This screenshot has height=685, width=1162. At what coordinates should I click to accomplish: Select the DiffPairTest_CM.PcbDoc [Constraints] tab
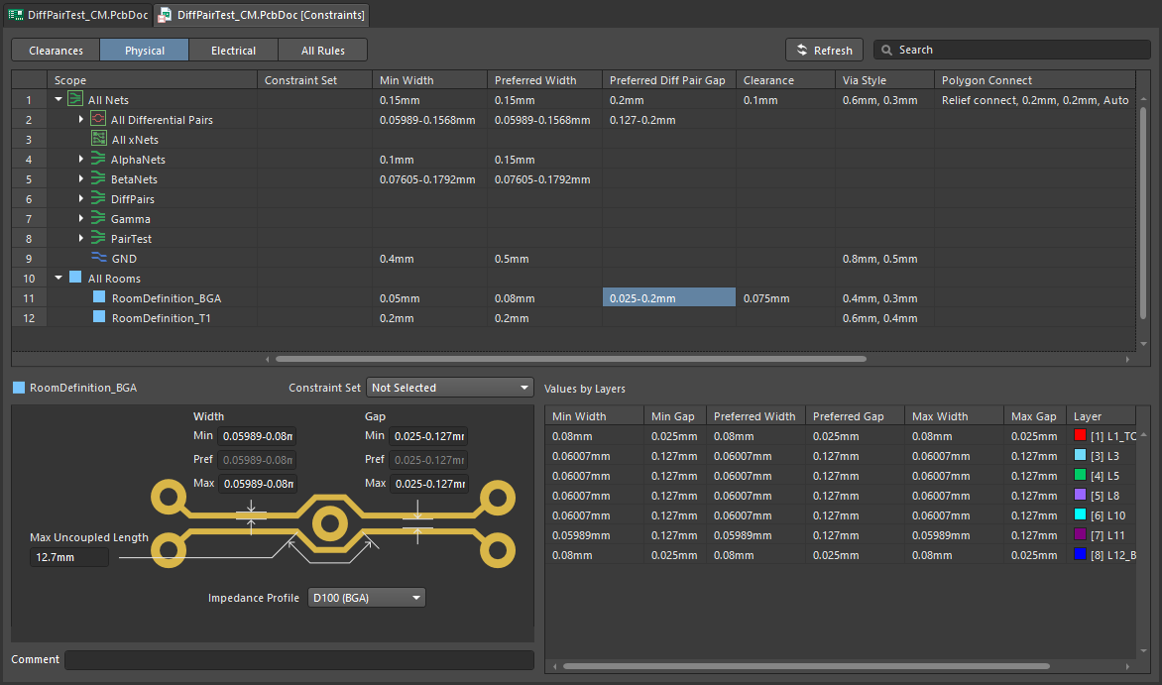[x=261, y=15]
